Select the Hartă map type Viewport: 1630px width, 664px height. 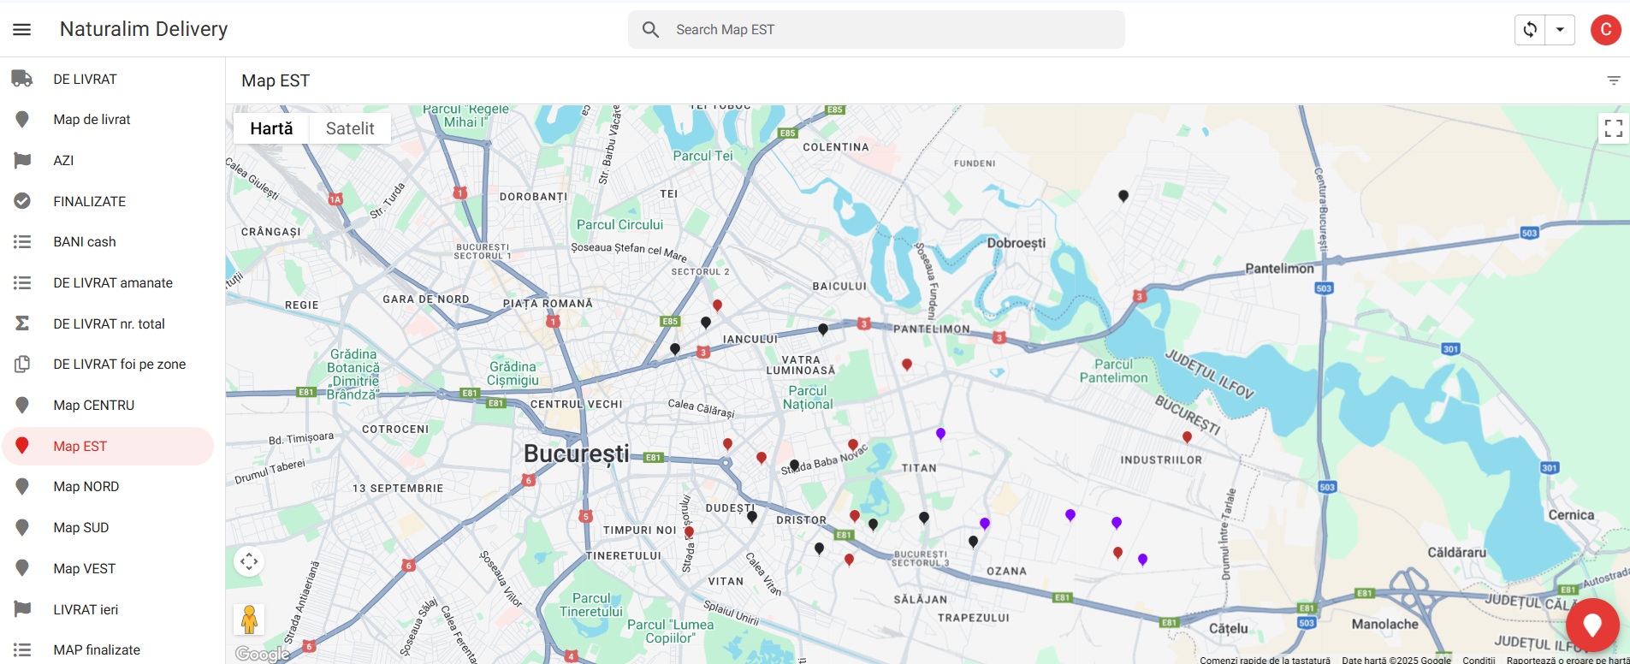pyautogui.click(x=271, y=128)
